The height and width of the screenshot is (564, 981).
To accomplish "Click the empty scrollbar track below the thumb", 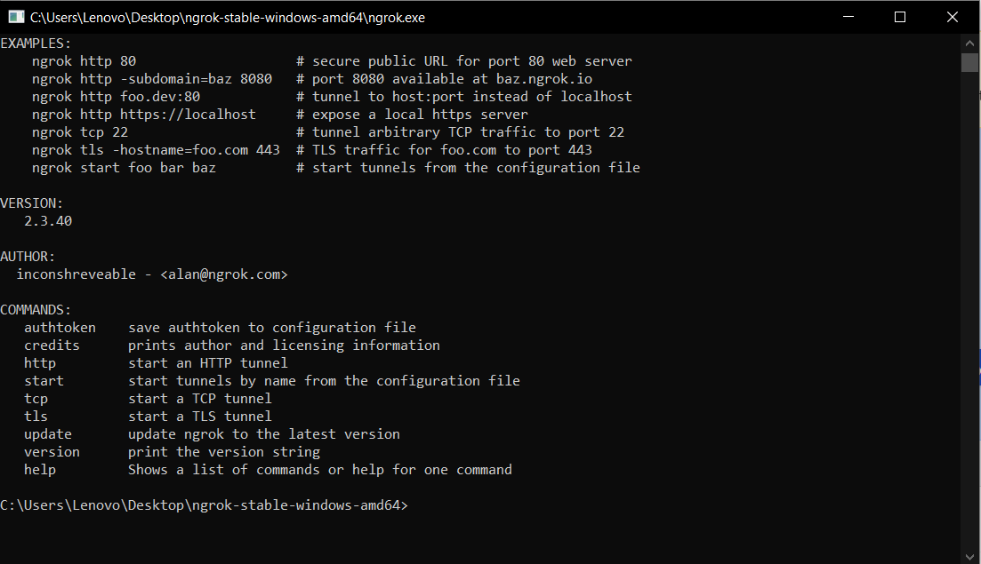I will 969,311.
